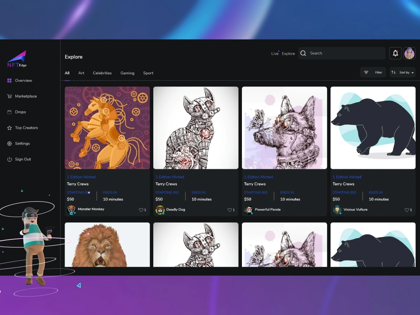420x315 pixels.
Task: Open the lion artwork thumbnail
Action: 107,244
